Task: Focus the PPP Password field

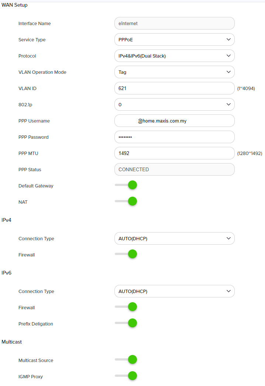Action: [x=174, y=137]
